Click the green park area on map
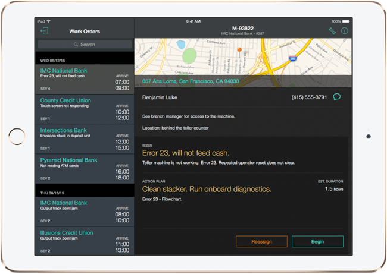 [x=189, y=56]
